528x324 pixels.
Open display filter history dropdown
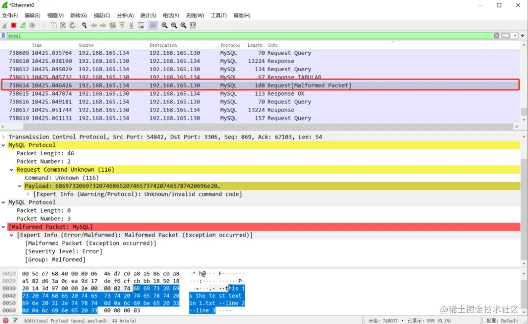coord(515,36)
